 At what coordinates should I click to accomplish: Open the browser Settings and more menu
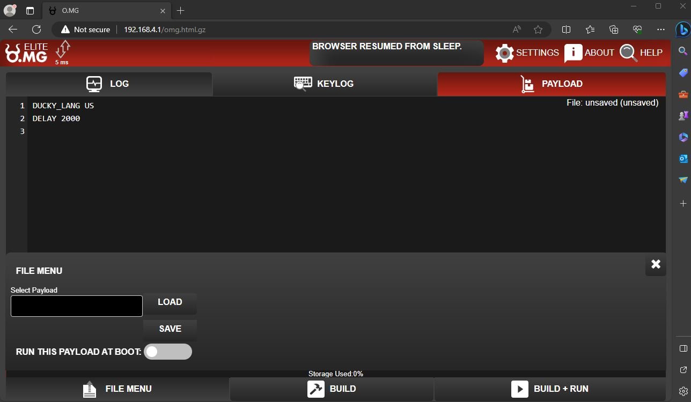click(x=661, y=29)
